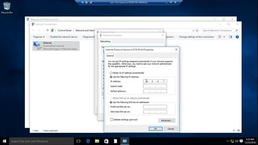Click the Search the web and Windows box
The image size is (258, 145).
click(x=42, y=141)
